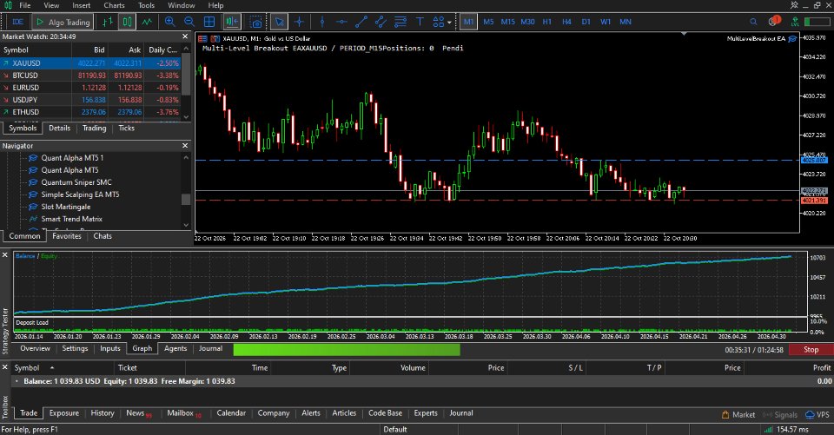Draw a horizontal line on the chart
This screenshot has height=435, width=834.
341,22
